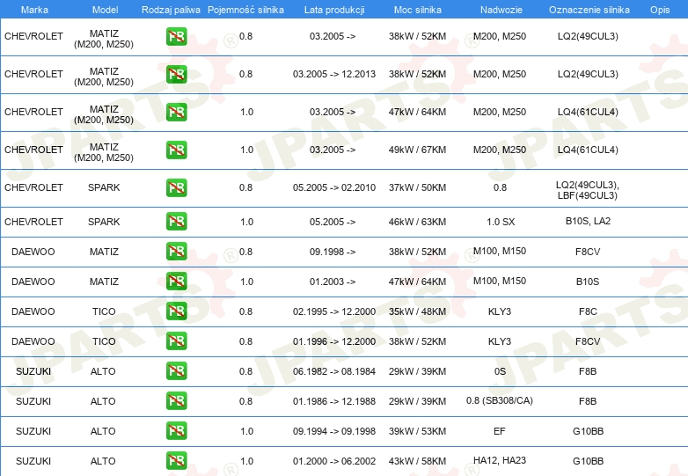Image resolution: width=688 pixels, height=476 pixels.
Task: Click F8B engine code in the 0S row
Action: pyautogui.click(x=588, y=370)
